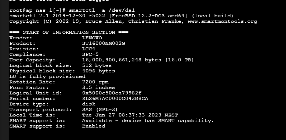The height and width of the screenshot is (140, 286).
Task: Click the rotation rate 7200 rpm
Action: pos(95,82)
